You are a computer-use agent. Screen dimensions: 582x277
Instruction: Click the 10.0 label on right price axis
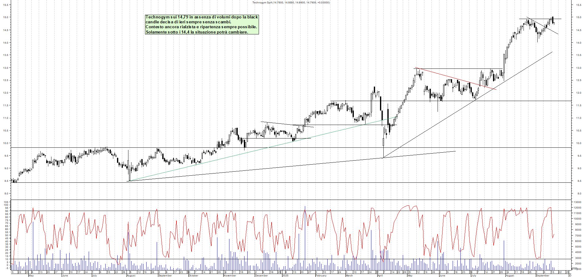click(579, 143)
